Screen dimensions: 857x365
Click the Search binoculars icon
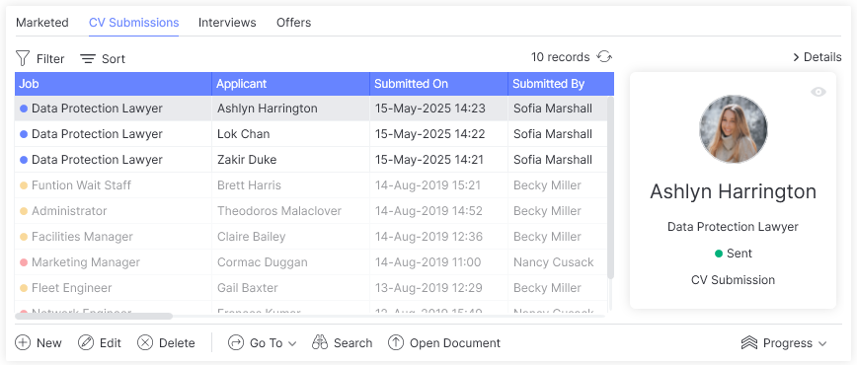[320, 342]
